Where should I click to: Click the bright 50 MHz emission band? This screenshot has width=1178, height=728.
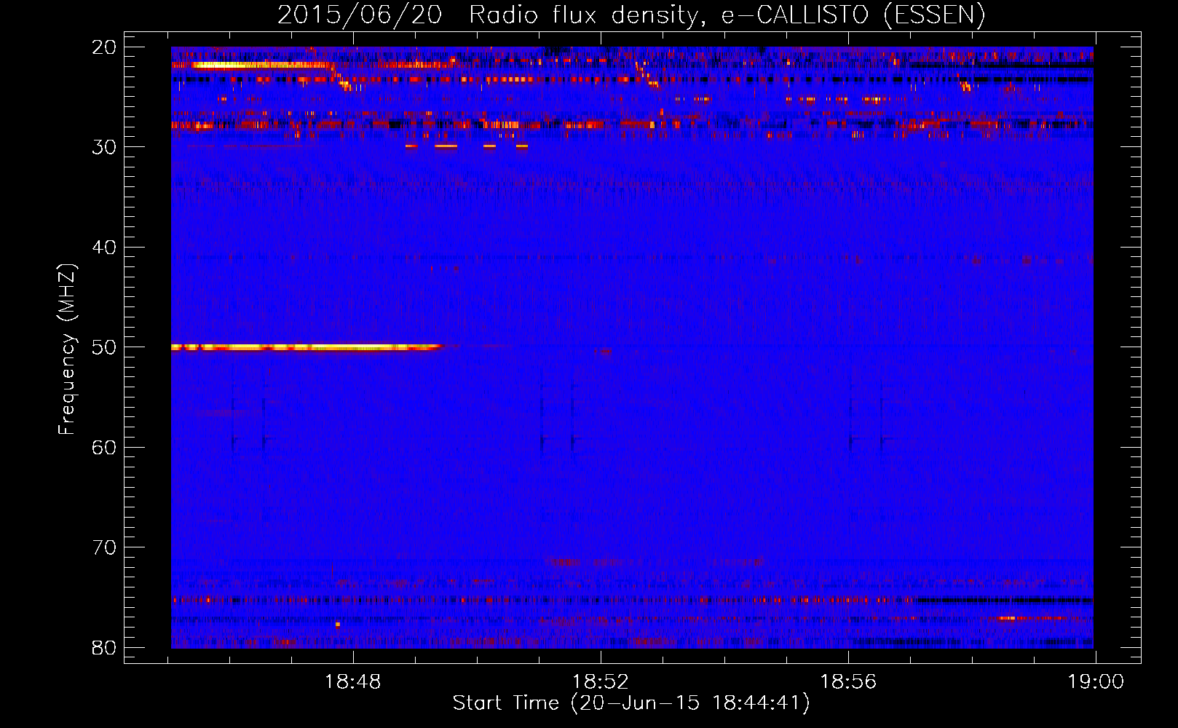[x=307, y=347]
